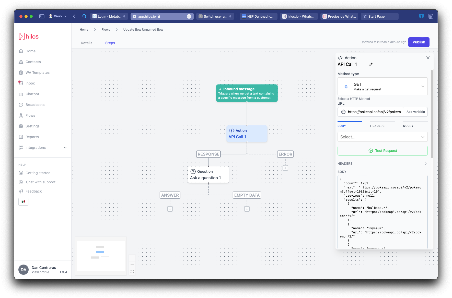Viewport: 452px width, 298px height.
Task: Publish the flow
Action: point(419,42)
